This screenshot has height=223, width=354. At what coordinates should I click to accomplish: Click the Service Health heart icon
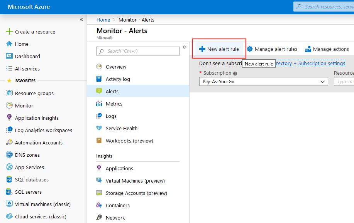99,128
